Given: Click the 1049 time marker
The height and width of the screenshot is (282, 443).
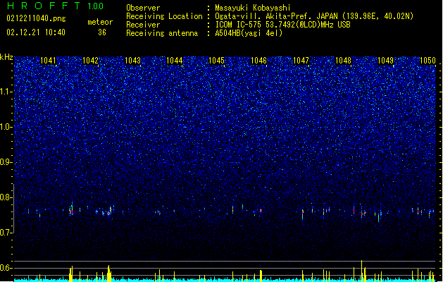Looking at the screenshot, I should click(x=385, y=61).
